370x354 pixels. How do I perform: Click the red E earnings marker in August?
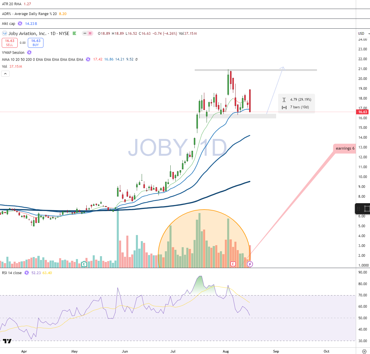coord(233,264)
